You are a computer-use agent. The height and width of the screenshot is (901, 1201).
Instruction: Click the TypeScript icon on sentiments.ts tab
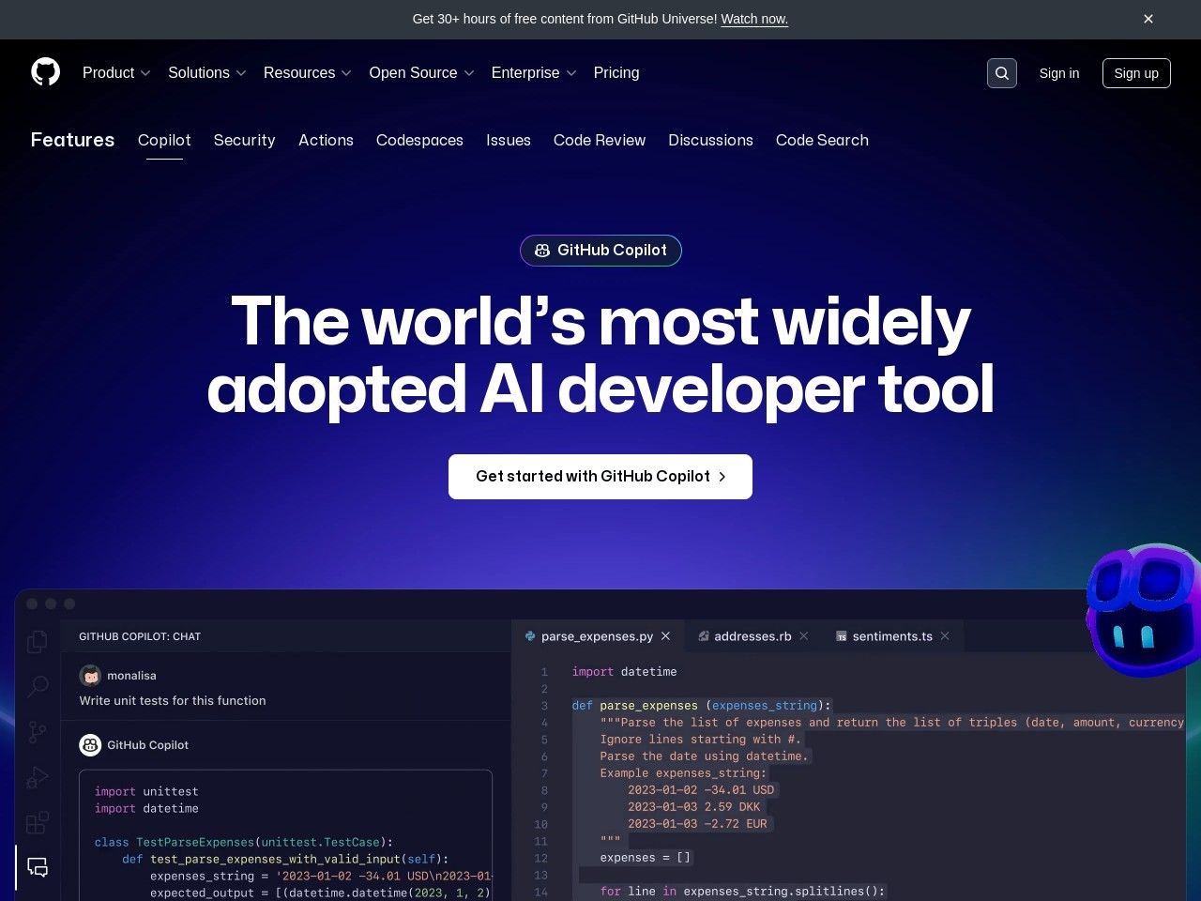(x=842, y=636)
